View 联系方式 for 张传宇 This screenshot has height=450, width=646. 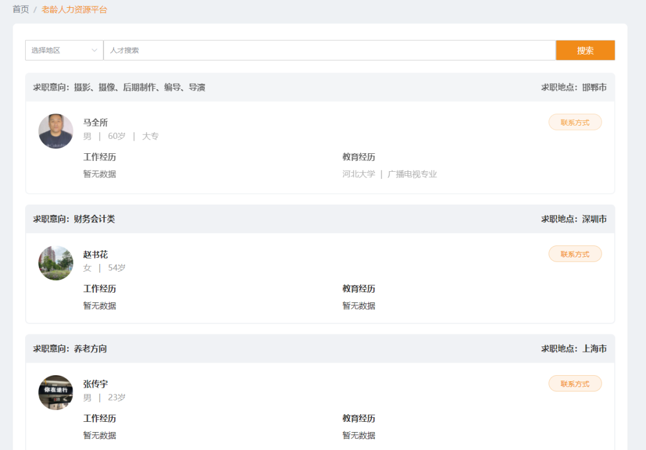point(575,384)
